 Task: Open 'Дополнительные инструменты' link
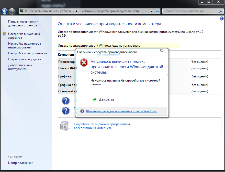(20, 67)
